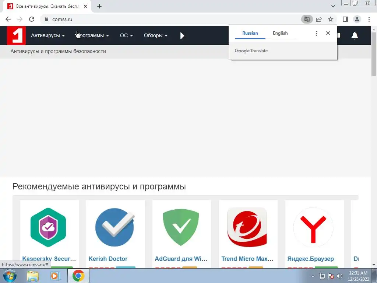The height and width of the screenshot is (283, 377).
Task: Open the AdGuard green shield icon
Action: point(181,227)
